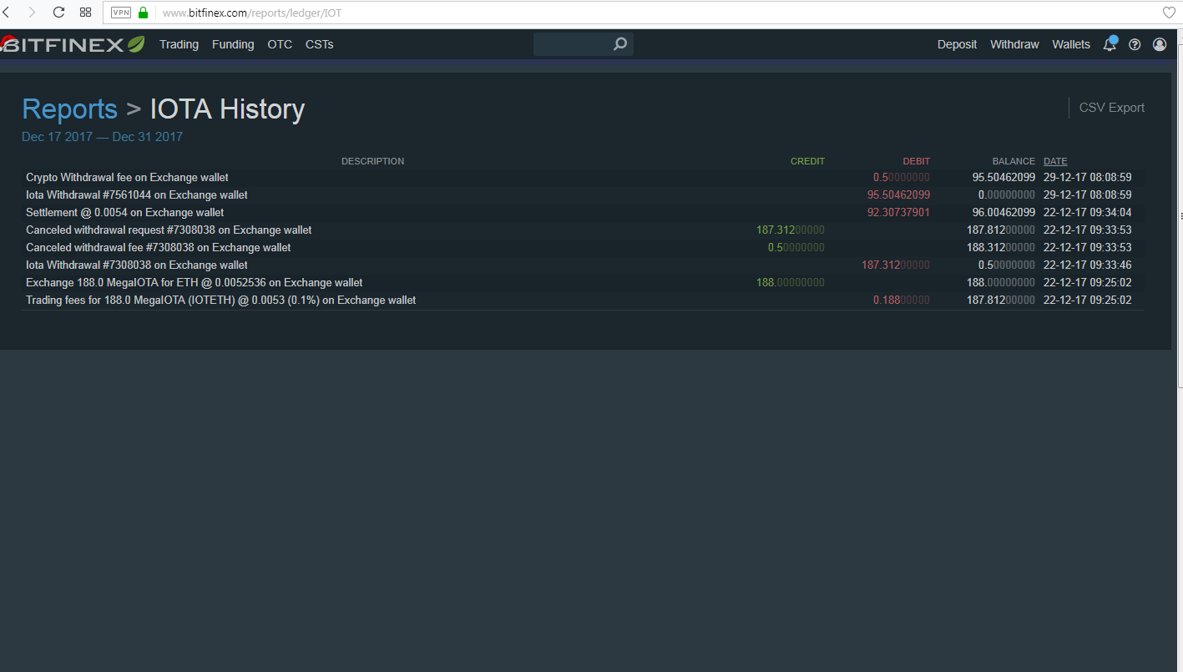Select Canceled withdrawal request #7308038 row
Image resolution: width=1183 pixels, height=672 pixels.
click(x=583, y=230)
